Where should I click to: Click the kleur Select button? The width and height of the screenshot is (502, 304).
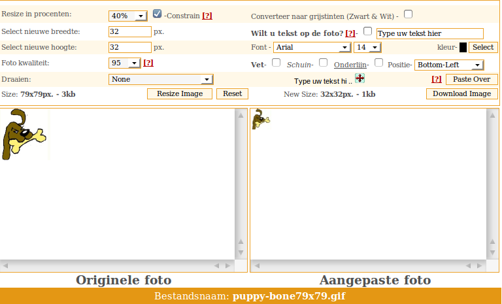tap(483, 48)
